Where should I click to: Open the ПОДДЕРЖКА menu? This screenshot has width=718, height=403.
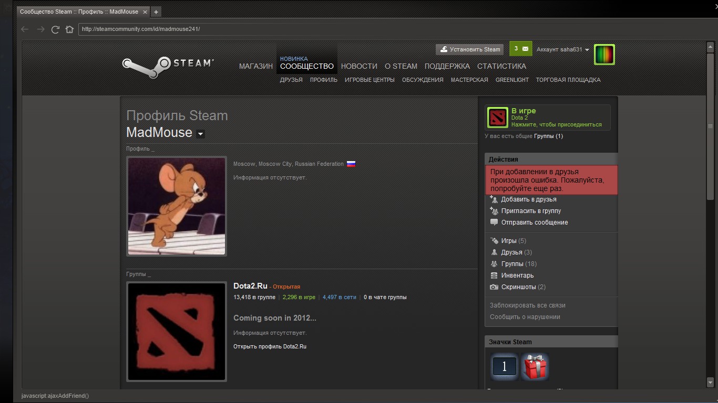(x=447, y=66)
